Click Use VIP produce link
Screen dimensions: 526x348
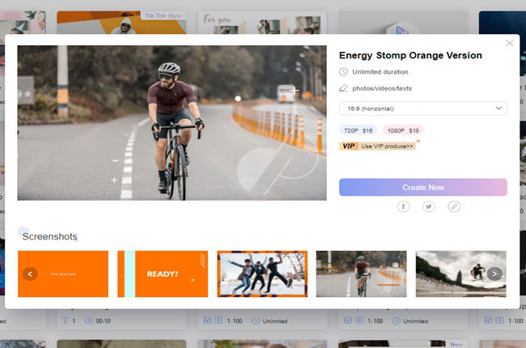[x=387, y=146]
